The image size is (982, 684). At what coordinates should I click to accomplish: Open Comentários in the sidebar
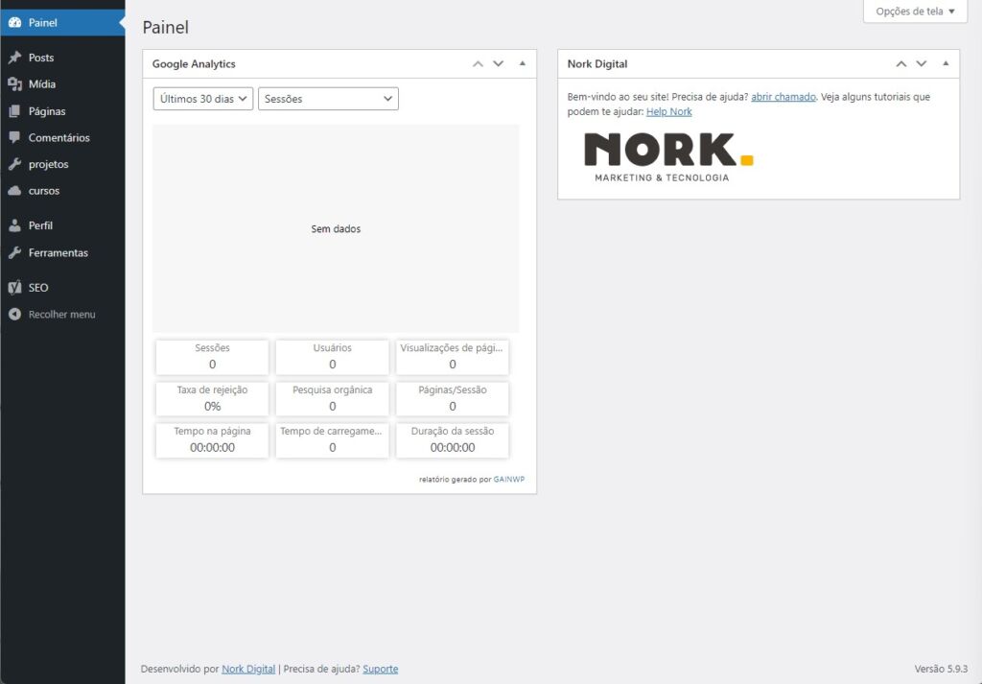(x=62, y=138)
